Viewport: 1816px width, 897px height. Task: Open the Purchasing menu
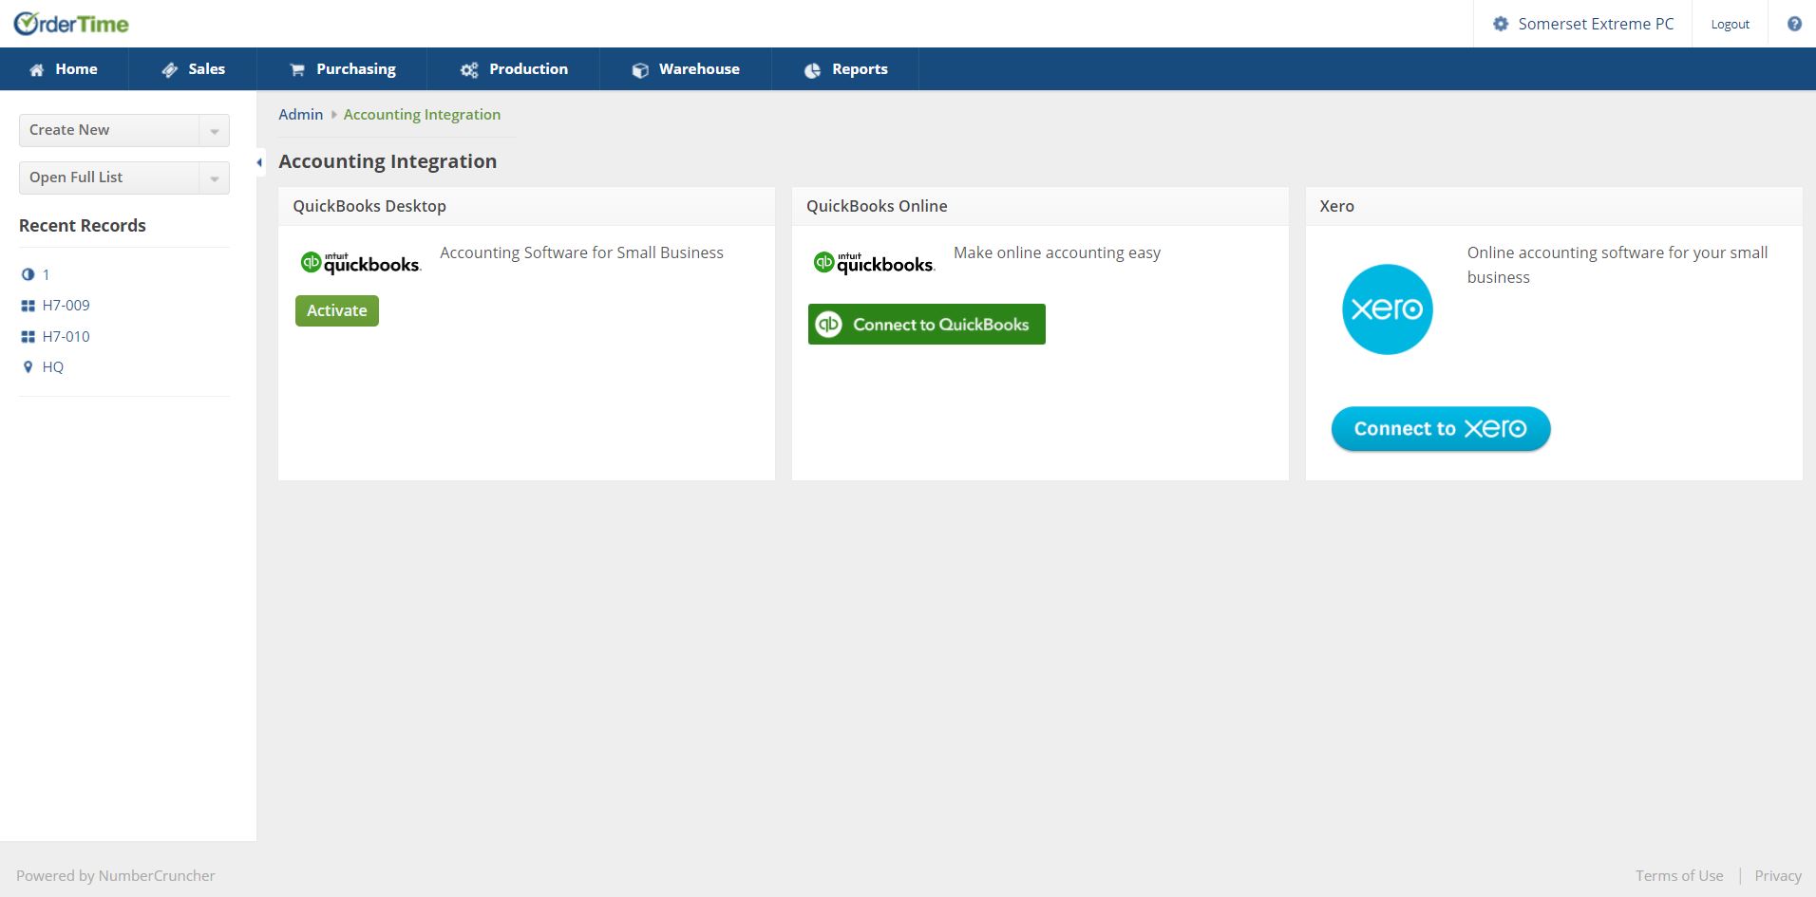[342, 69]
